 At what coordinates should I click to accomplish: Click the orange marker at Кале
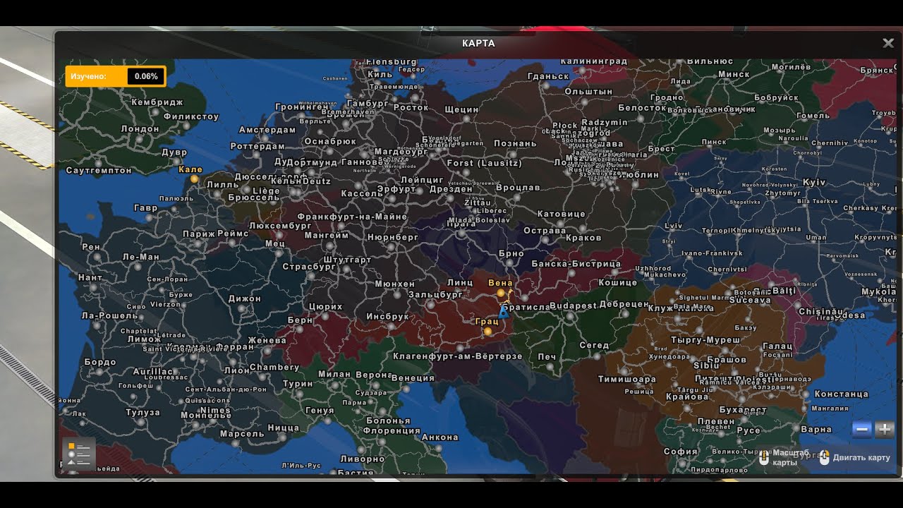(194, 179)
